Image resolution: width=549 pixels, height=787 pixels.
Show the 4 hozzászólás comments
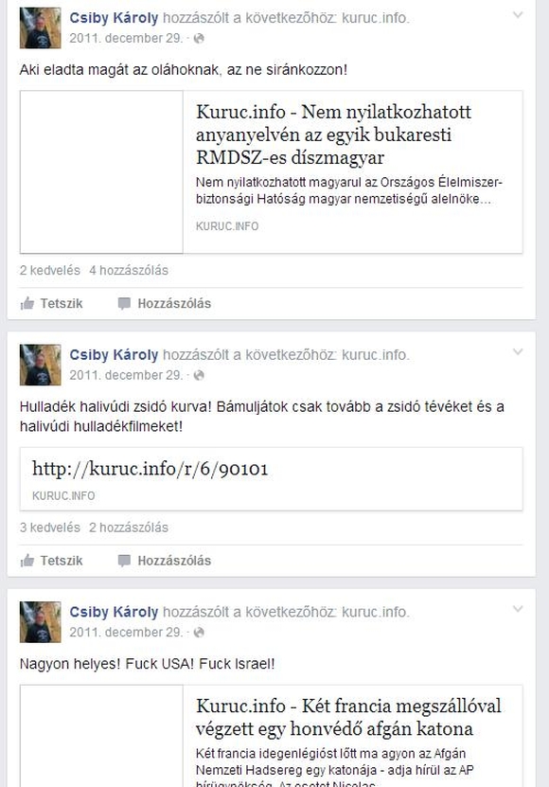click(129, 270)
